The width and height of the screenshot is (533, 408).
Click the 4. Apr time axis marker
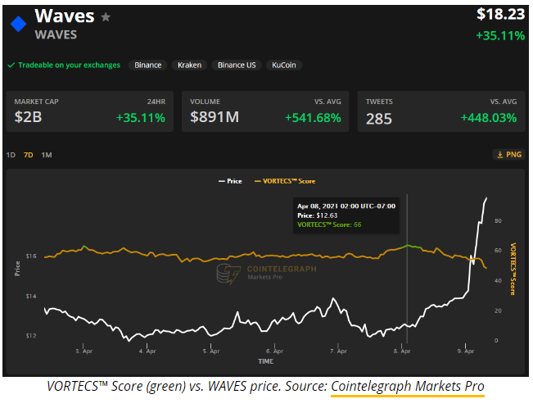[147, 351]
